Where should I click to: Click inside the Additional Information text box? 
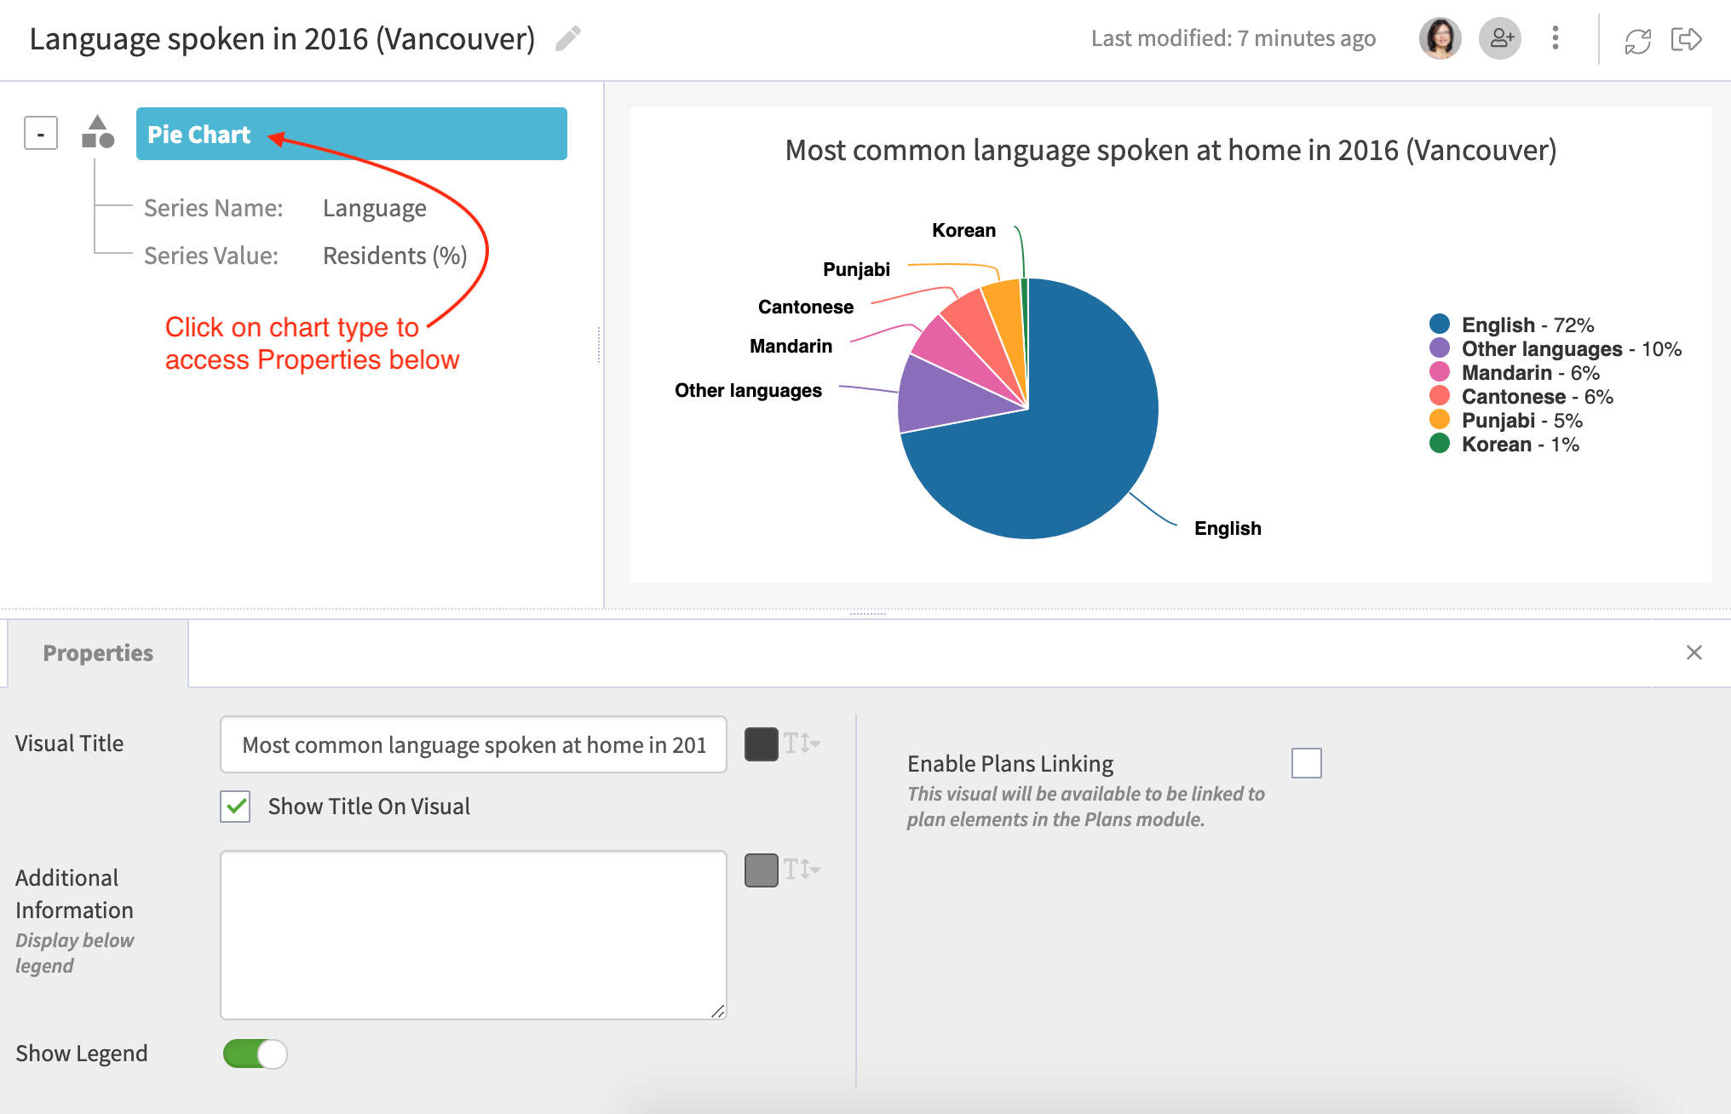coord(473,933)
